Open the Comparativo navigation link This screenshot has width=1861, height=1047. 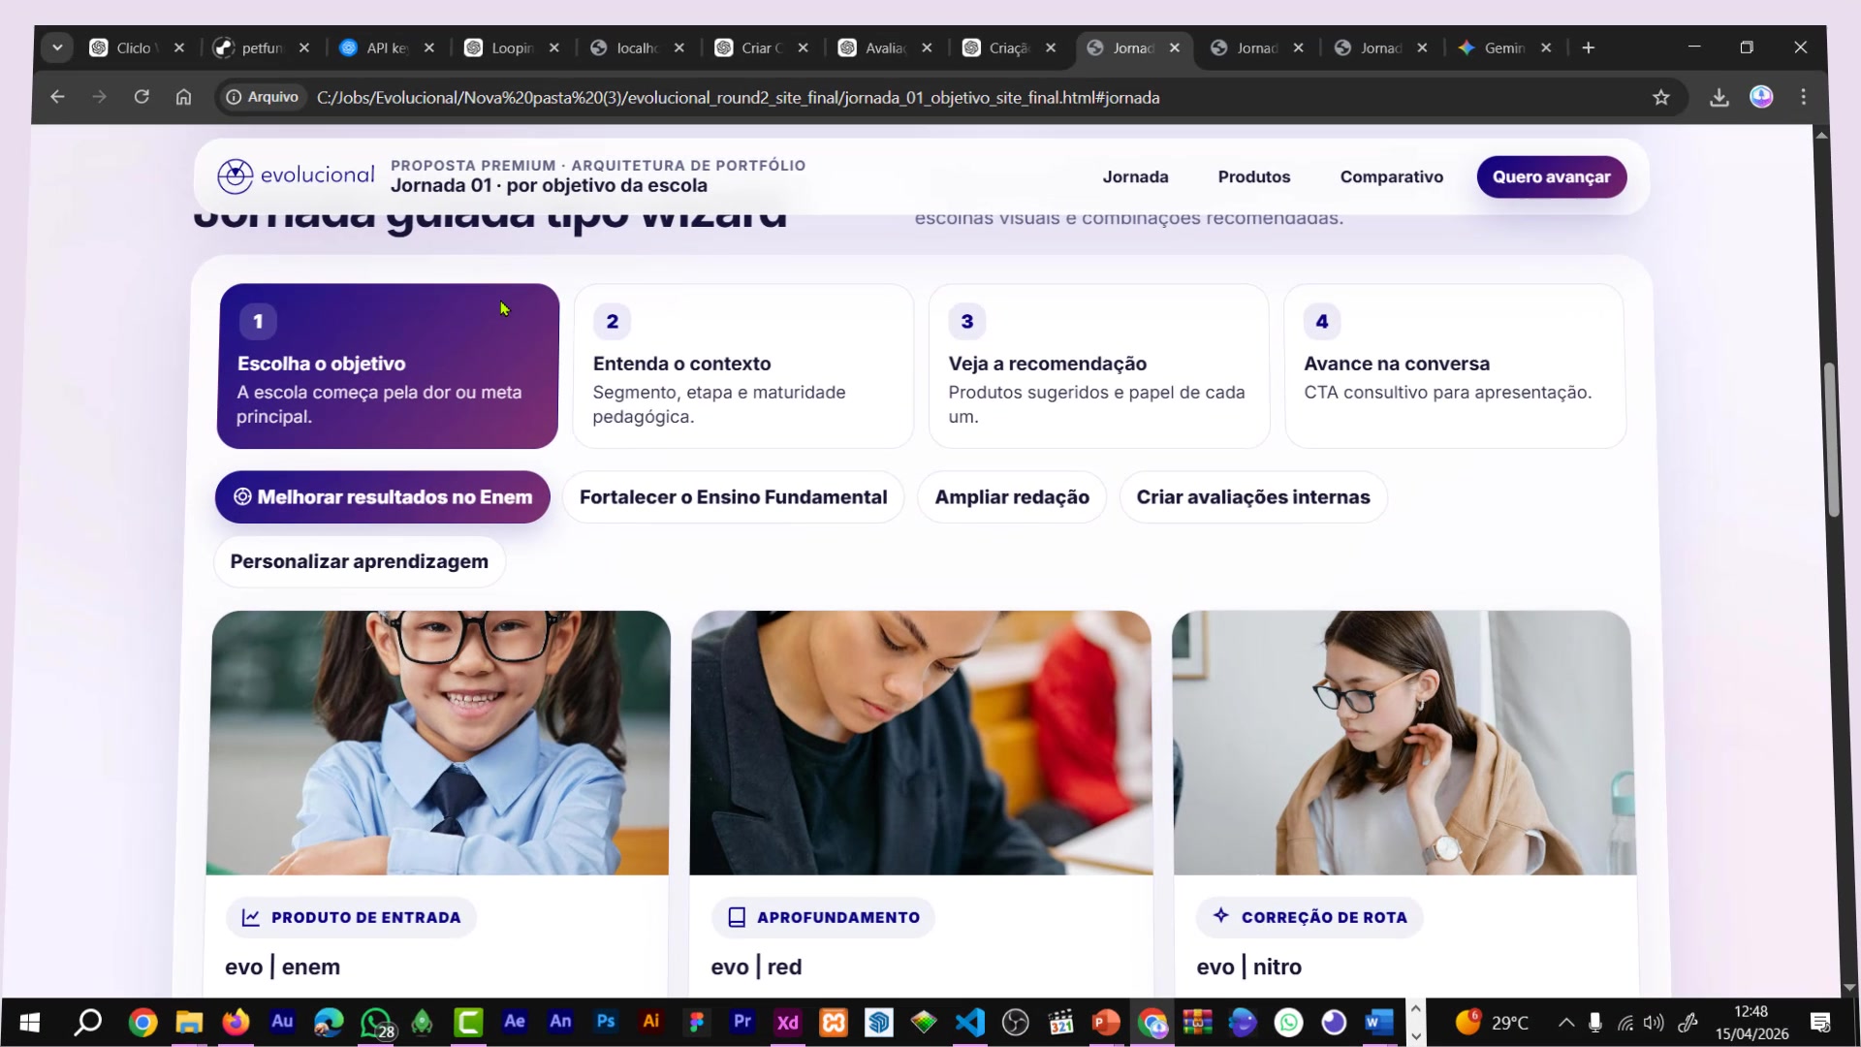click(1392, 176)
